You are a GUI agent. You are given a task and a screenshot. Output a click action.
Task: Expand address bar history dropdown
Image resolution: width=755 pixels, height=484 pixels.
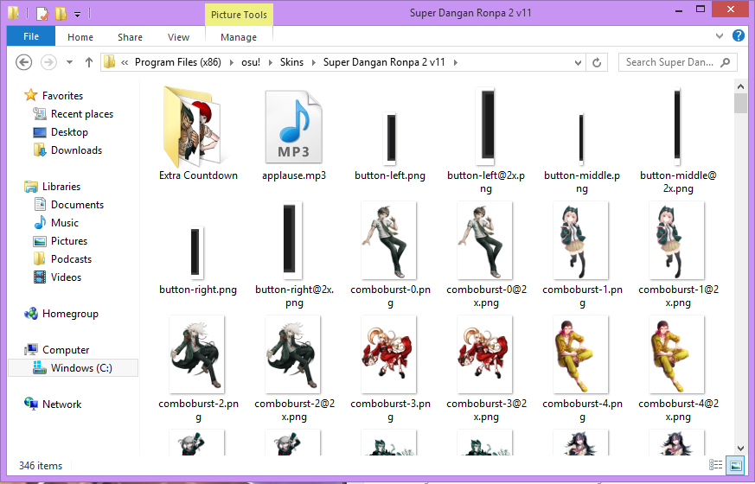click(578, 62)
